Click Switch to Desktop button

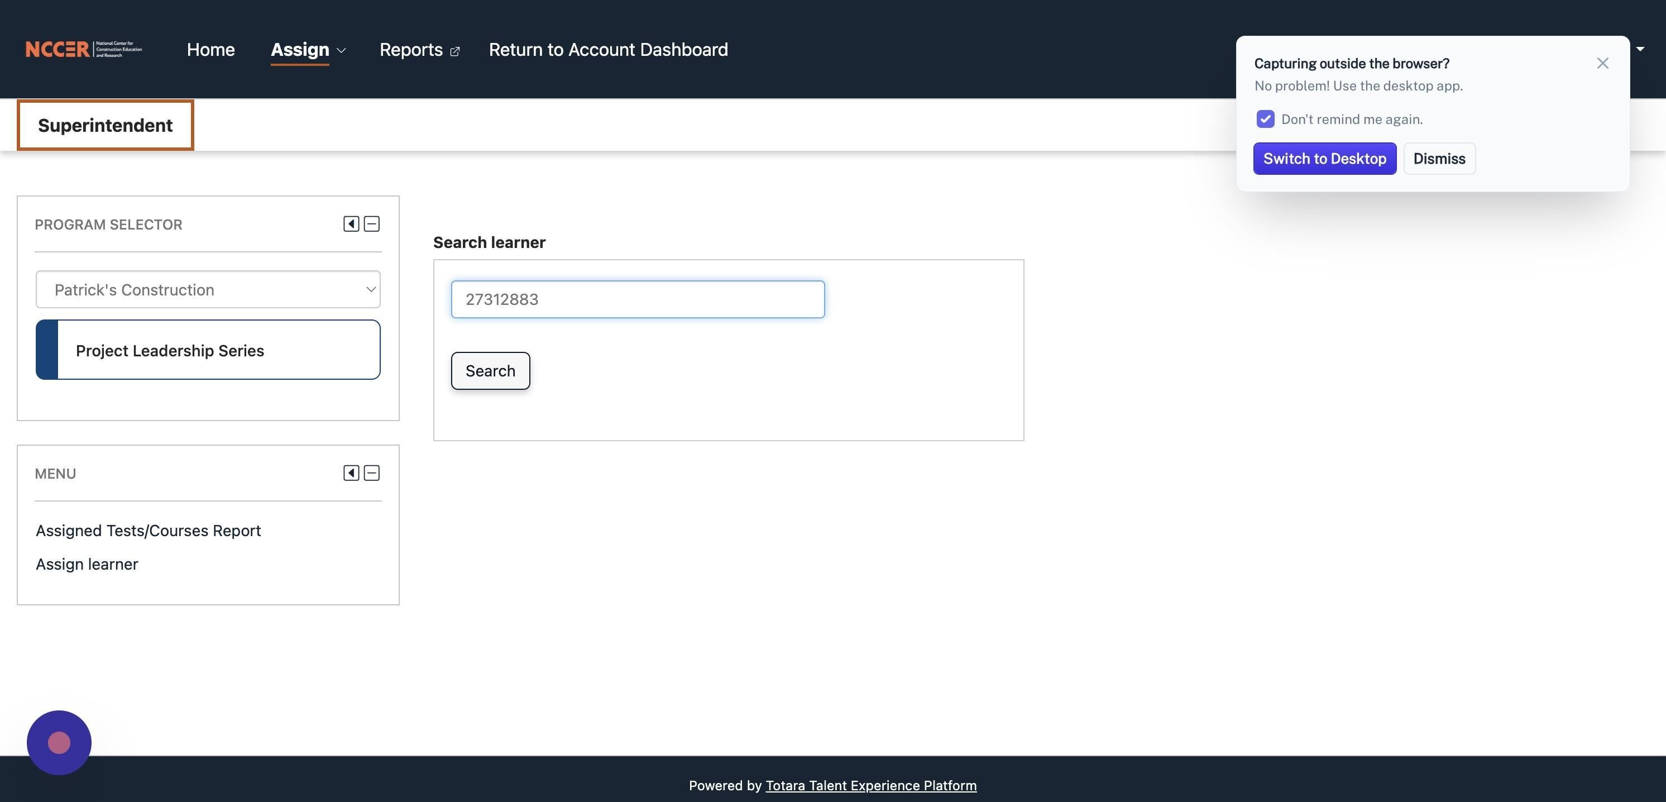point(1324,159)
